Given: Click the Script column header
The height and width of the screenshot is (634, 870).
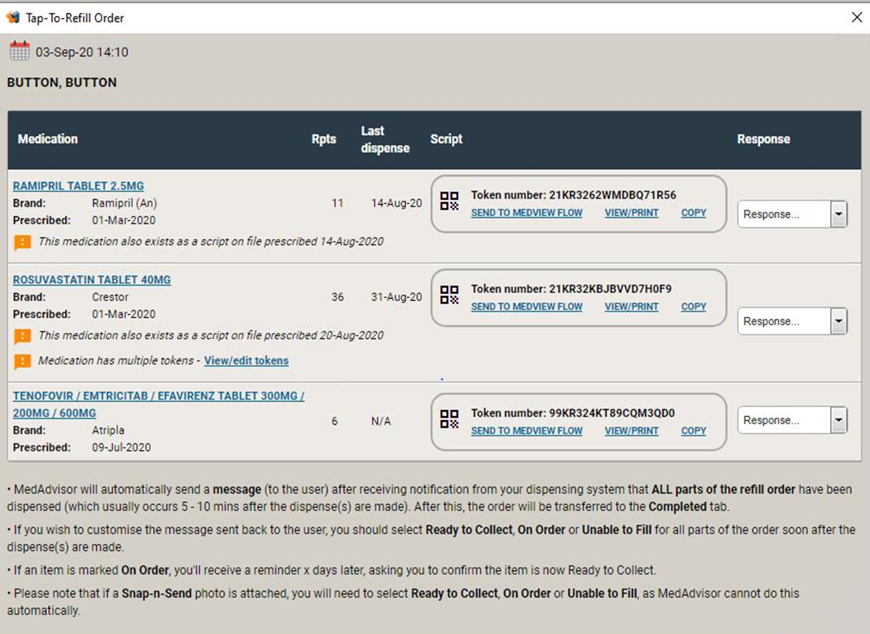Looking at the screenshot, I should tap(446, 139).
